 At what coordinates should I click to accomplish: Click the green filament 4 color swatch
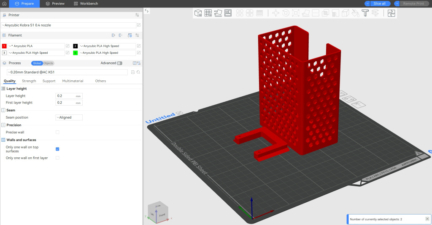75,53
